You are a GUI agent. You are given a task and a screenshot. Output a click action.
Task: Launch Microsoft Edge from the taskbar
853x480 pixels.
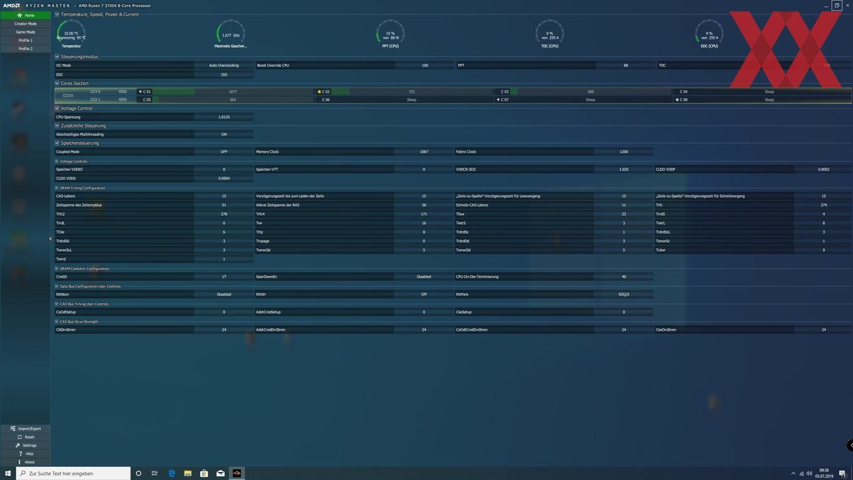click(171, 473)
